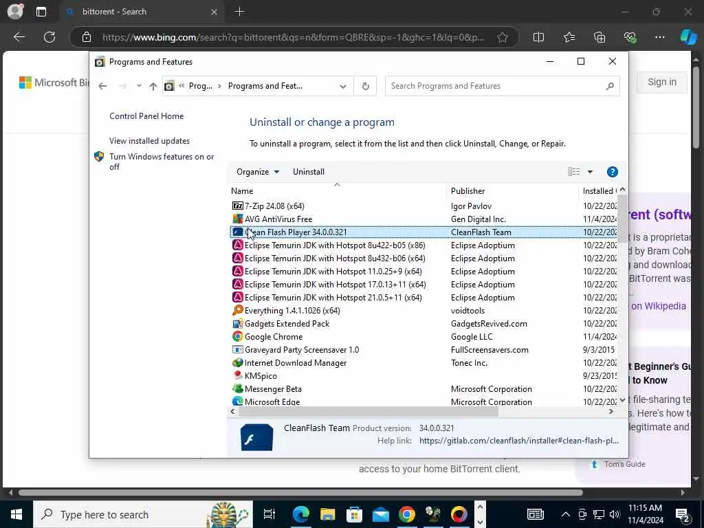The height and width of the screenshot is (528, 704).
Task: Open Edge browser essentials heart icon
Action: pyautogui.click(x=630, y=37)
